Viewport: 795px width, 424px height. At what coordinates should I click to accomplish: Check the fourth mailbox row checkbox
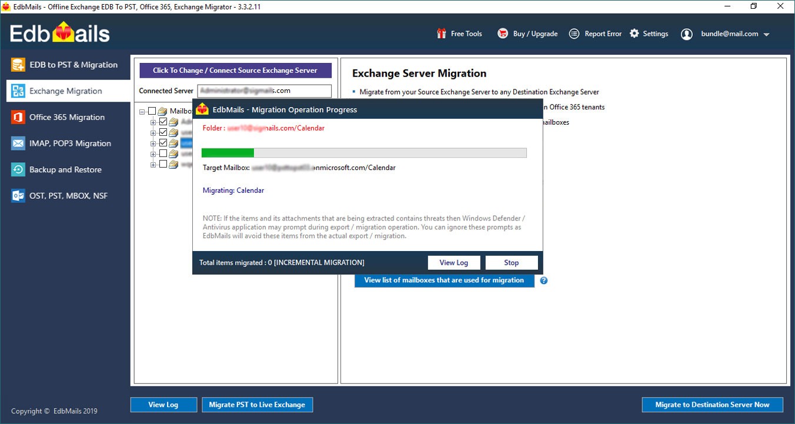163,153
